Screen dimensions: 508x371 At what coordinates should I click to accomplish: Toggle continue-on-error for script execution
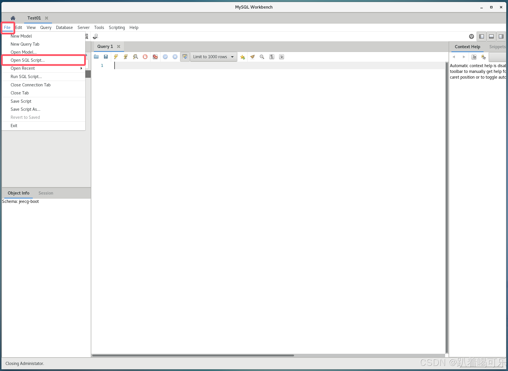[x=155, y=57]
